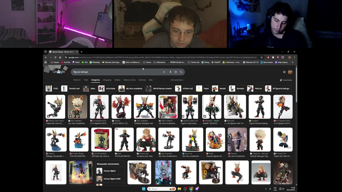Open the Shibuya Comic Store figure thumbnail
Viewport: 342px width, 192px height.
pyautogui.click(x=55, y=107)
